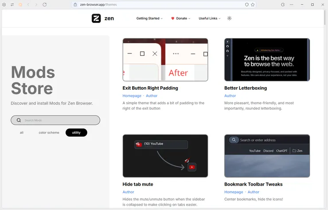Open Hide tab mute preview thumbnail
Viewport: 328px width, 210px height.
pos(165,156)
